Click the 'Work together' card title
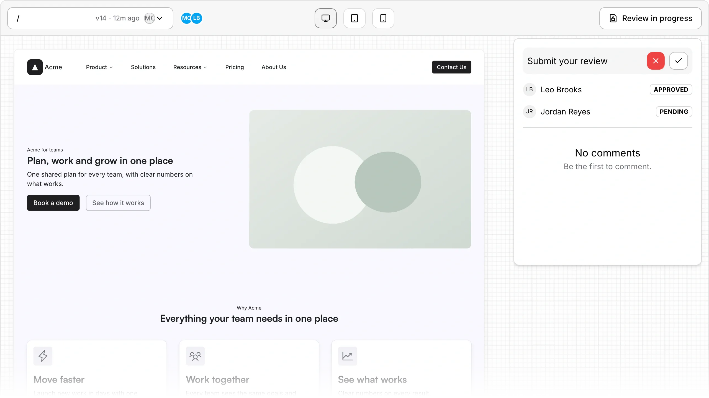Image resolution: width=709 pixels, height=398 pixels. click(x=217, y=379)
